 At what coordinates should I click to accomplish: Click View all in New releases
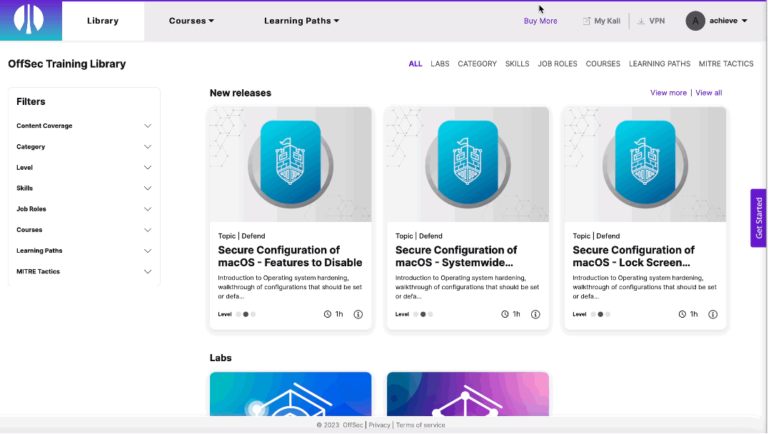[708, 93]
